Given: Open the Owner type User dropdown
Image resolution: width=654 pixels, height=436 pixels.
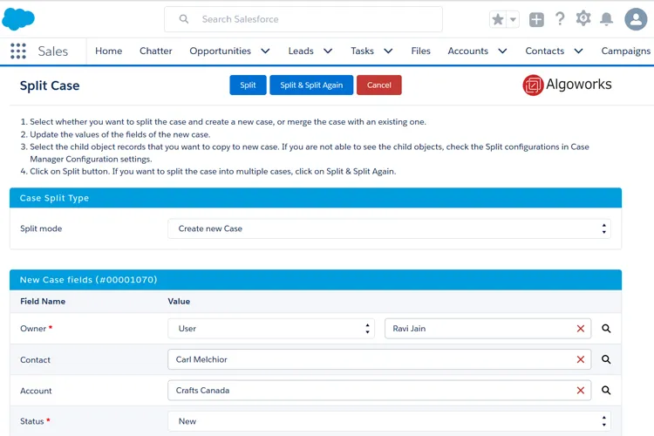Looking at the screenshot, I should [271, 329].
